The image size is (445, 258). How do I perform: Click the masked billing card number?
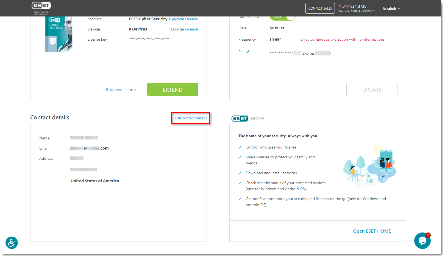coord(280,53)
